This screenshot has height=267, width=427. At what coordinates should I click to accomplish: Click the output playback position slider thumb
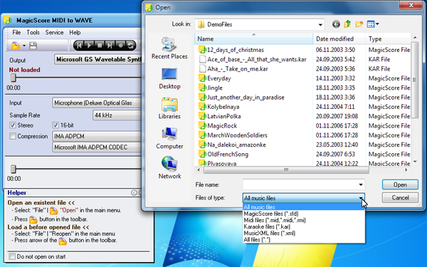pos(13,78)
